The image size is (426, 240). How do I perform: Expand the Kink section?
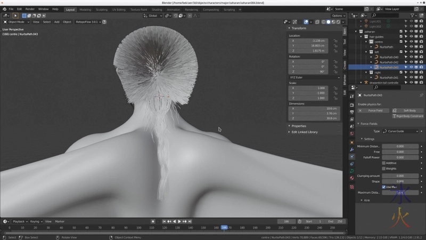pos(366,200)
